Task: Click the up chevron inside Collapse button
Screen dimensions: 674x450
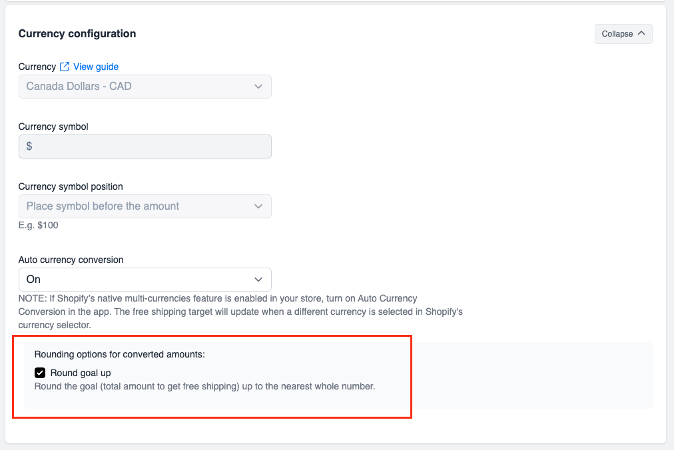Action: coord(641,33)
